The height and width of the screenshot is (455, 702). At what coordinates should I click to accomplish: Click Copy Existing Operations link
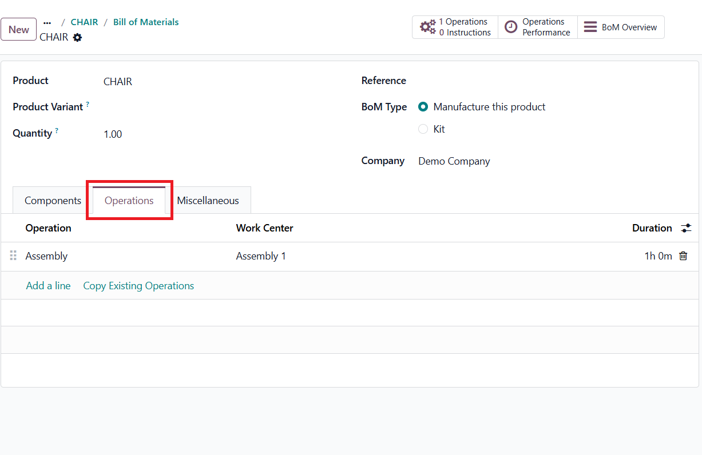coord(138,286)
